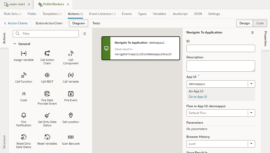Image resolution: width=270 pixels, height=153 pixels.
Task: Open the actions palette menu icon
Action: pos(84,33)
